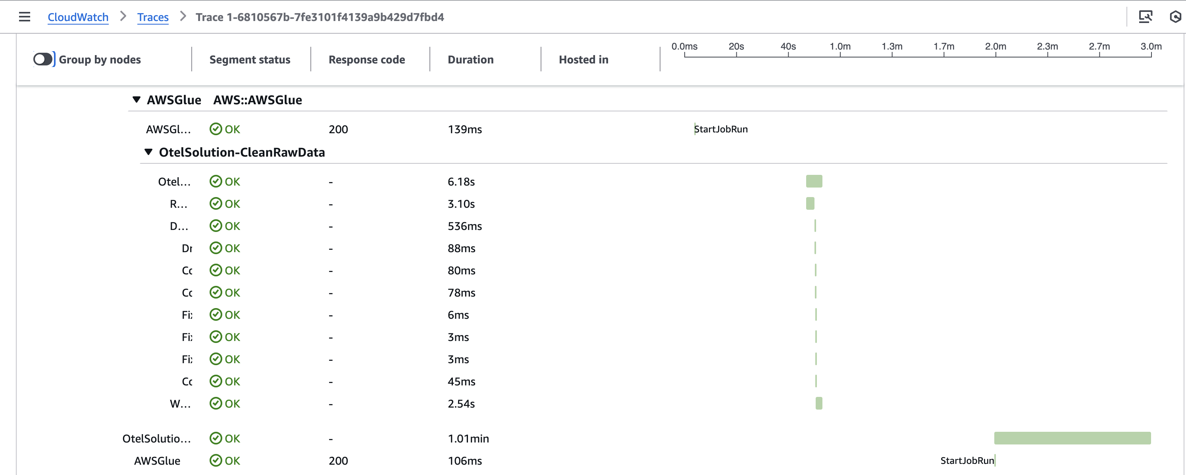Click the monitor-with-wrench tool icon in the header
The image size is (1186, 475).
tap(1146, 17)
